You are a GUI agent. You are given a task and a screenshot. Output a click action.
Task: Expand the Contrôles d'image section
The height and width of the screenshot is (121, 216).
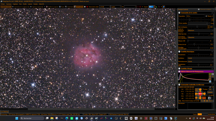[x=179, y=69]
